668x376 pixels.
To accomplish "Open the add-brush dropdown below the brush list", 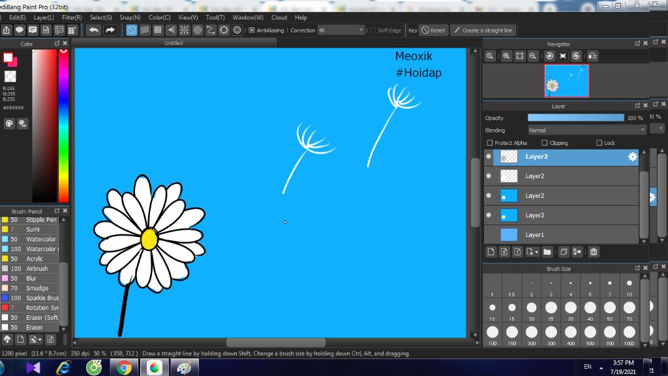I will [40, 339].
